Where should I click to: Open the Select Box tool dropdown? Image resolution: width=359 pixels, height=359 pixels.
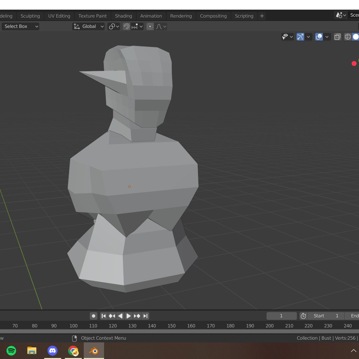point(20,26)
